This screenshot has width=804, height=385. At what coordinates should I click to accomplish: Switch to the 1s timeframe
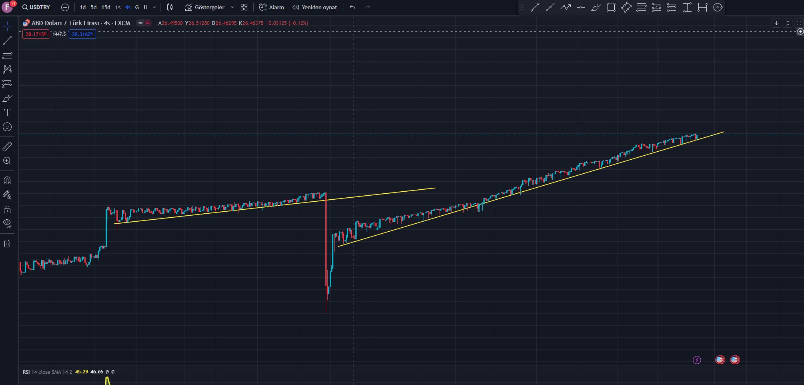tap(118, 7)
